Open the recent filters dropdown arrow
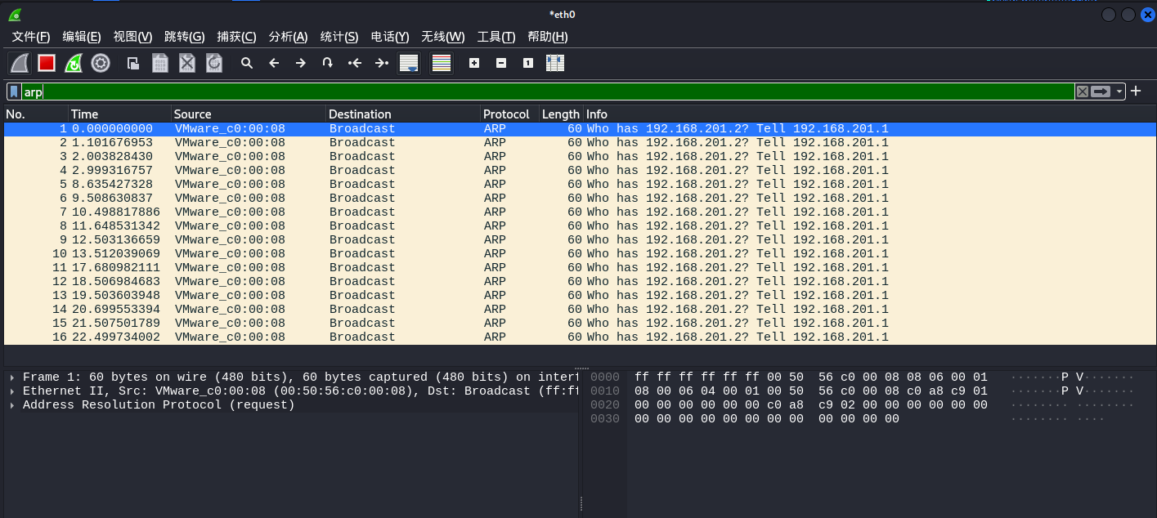Screen dimensions: 1157x518 pos(1119,92)
